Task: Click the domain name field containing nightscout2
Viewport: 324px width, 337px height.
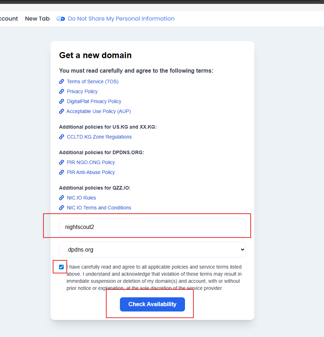Action: [152, 227]
